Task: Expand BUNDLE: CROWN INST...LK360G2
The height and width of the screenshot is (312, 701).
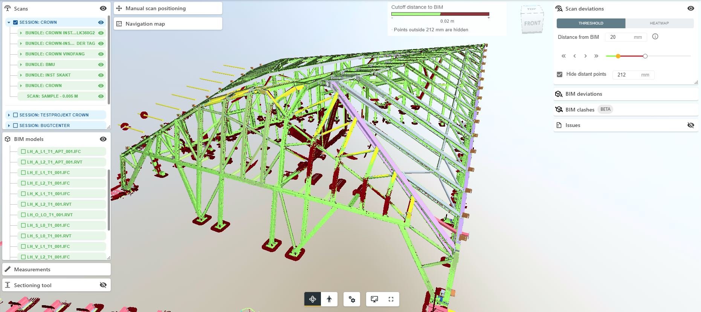Action: coord(21,33)
